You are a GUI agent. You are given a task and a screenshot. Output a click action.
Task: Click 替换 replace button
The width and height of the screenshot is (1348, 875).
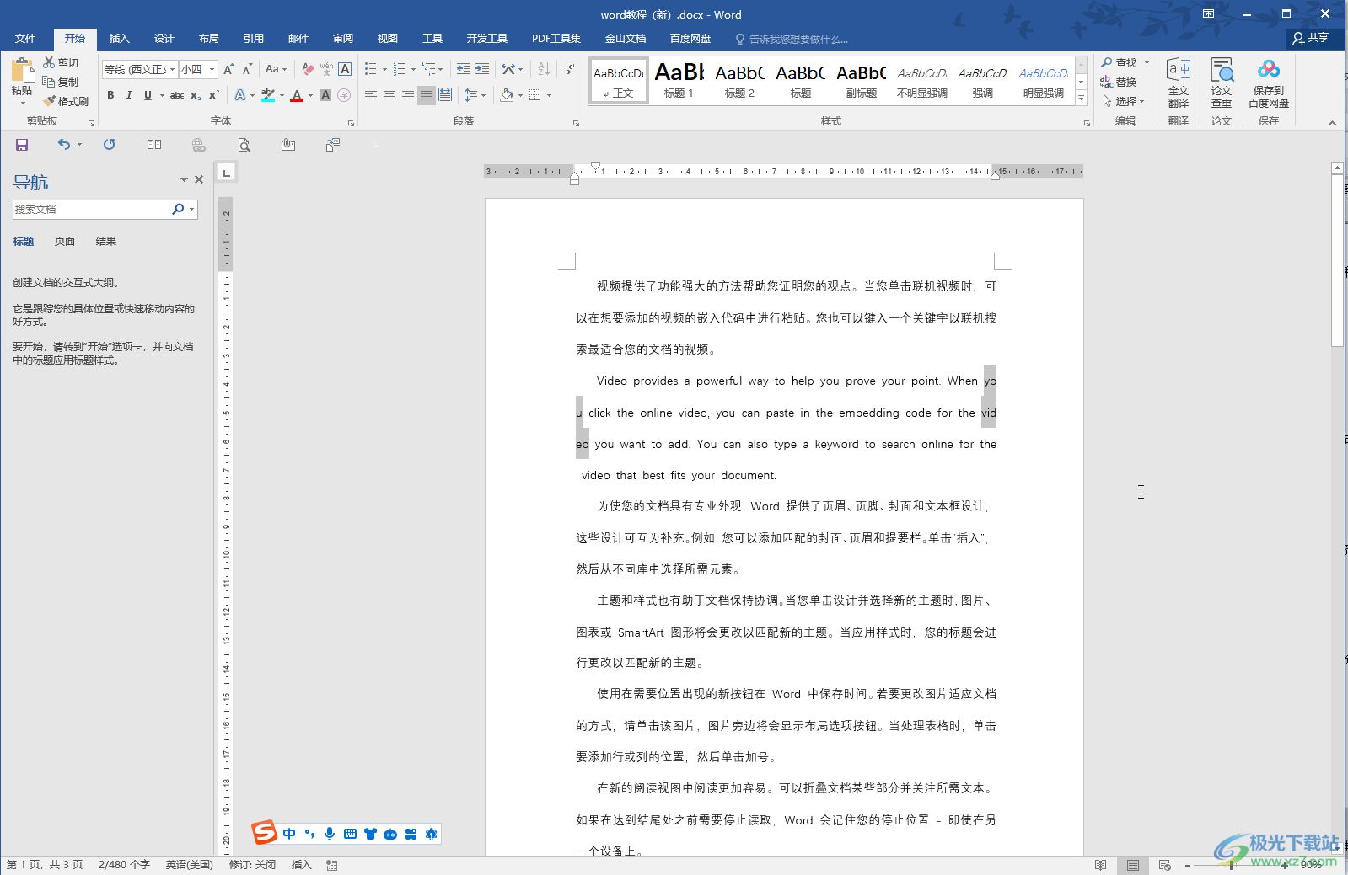pyautogui.click(x=1119, y=82)
